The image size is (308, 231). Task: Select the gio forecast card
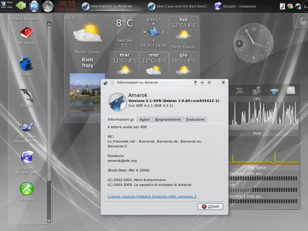tap(183, 65)
